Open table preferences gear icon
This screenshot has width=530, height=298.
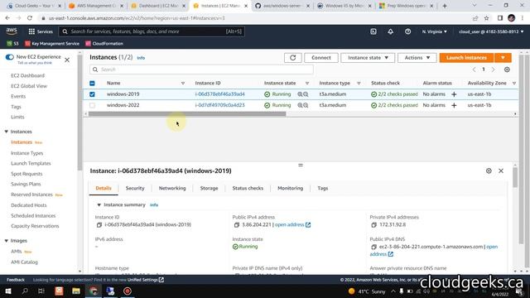(x=507, y=70)
